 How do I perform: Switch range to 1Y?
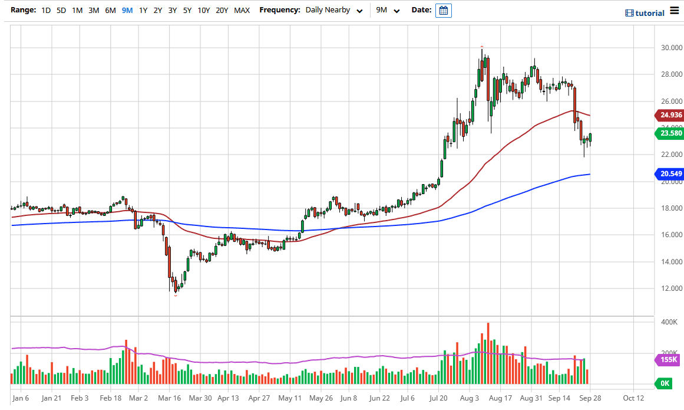(x=143, y=10)
